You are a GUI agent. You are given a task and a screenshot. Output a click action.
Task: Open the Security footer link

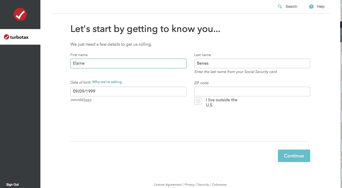click(x=203, y=185)
